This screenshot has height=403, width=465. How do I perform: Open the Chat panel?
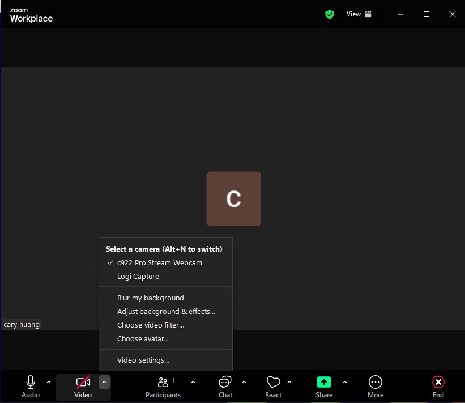coord(225,383)
